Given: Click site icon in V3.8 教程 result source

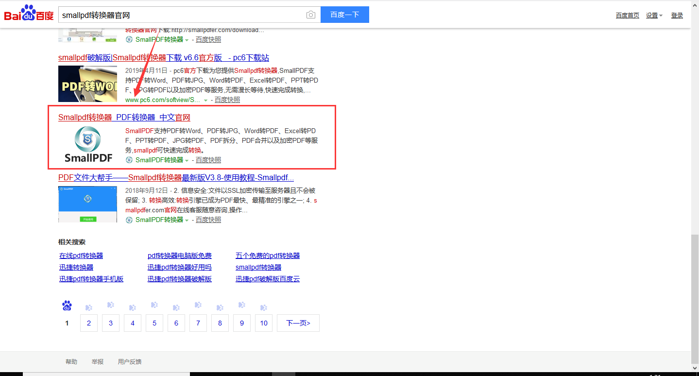Looking at the screenshot, I should [129, 220].
